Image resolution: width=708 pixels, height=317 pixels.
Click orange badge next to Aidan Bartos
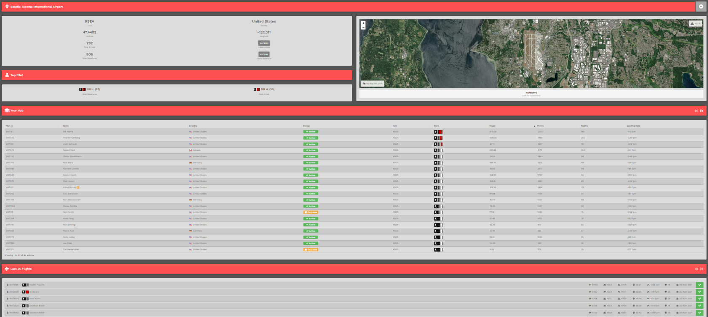(78, 187)
